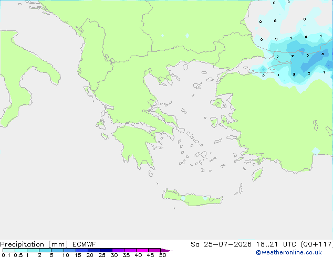This screenshot has height=257, width=333.
Task: Pick legend swatch between 40 and 45
Action: [142, 250]
